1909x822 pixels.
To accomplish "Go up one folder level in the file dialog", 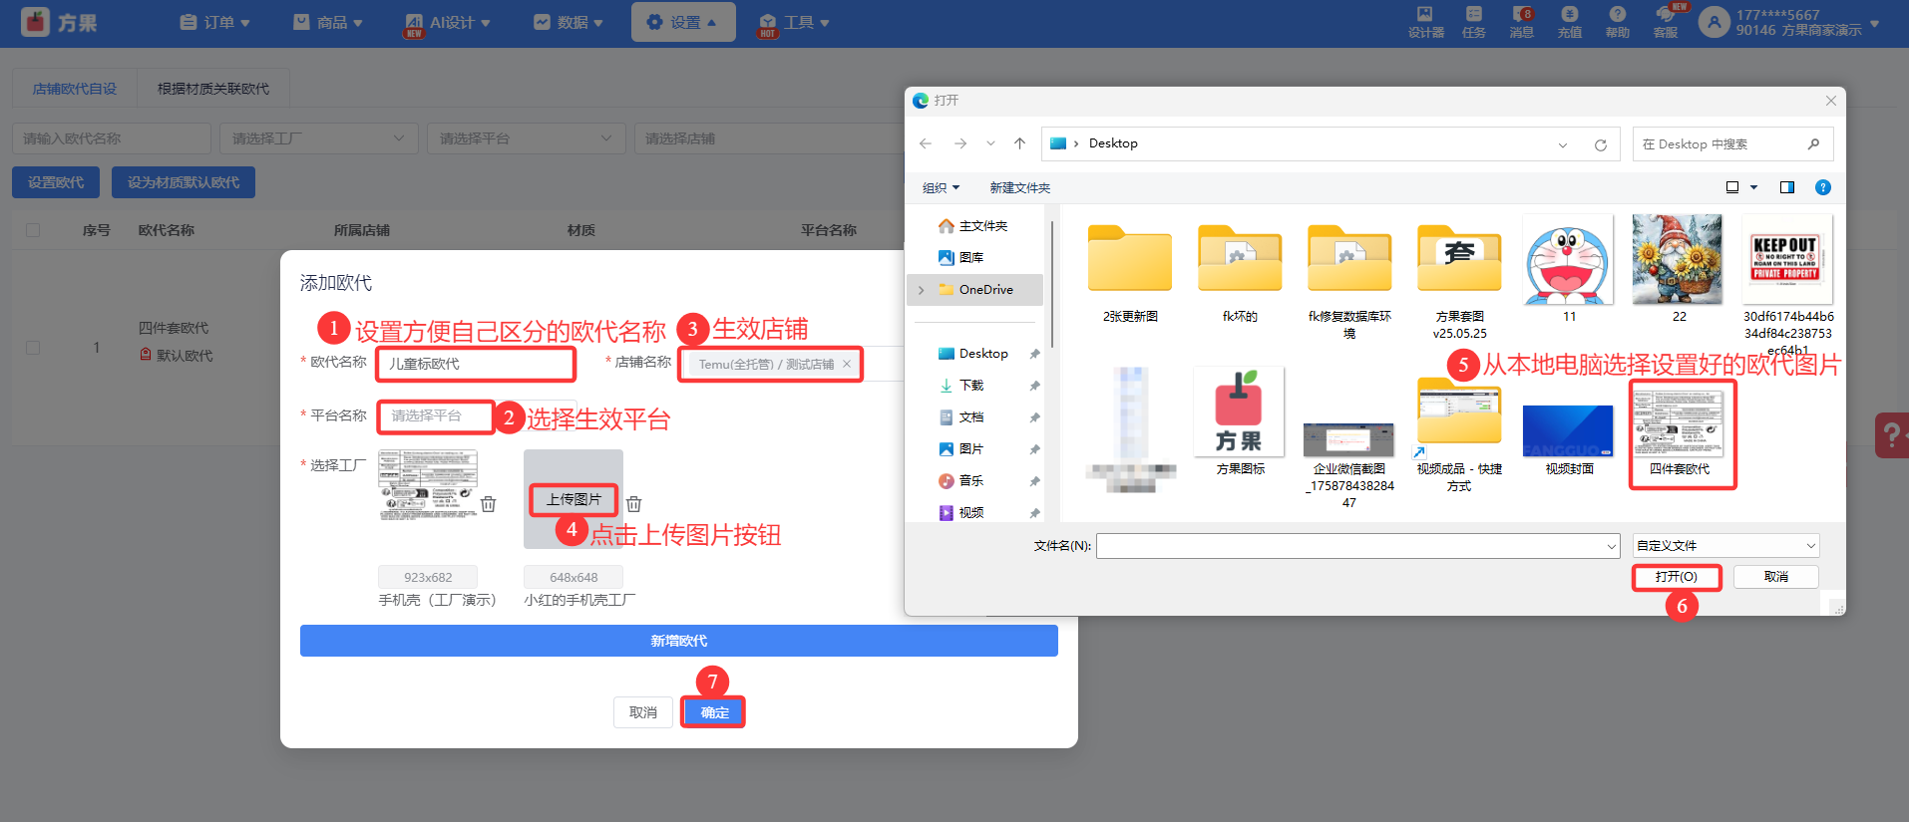I will click(x=1019, y=143).
